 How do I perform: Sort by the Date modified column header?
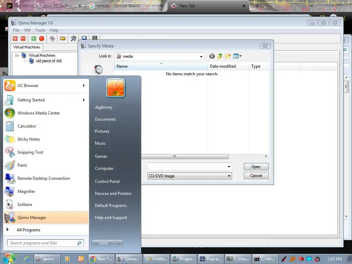coord(228,66)
